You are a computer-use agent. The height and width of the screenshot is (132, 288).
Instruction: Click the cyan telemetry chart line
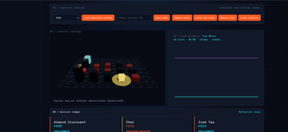click(216, 97)
